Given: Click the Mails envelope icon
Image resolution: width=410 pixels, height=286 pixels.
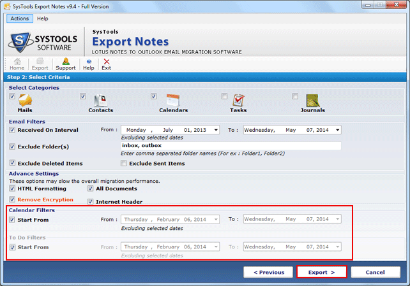Looking at the screenshot, I should (x=25, y=100).
